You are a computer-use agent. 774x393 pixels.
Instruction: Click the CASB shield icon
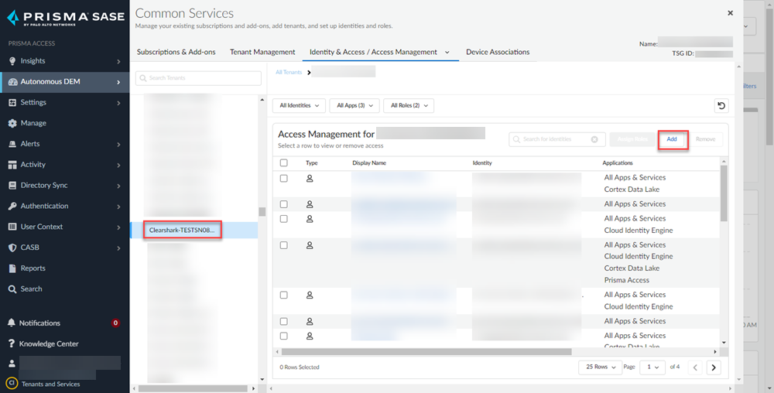click(12, 248)
